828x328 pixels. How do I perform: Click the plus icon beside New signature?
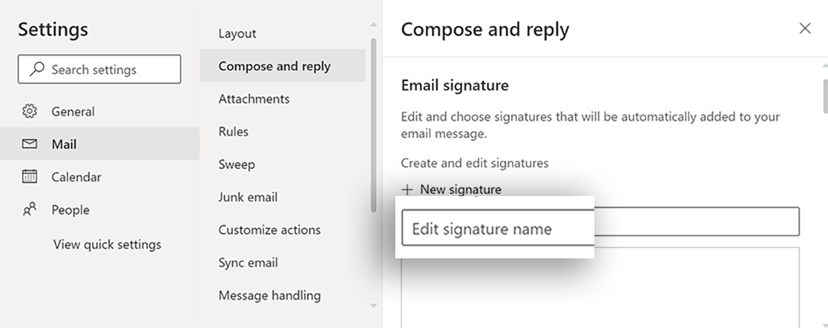pos(408,189)
